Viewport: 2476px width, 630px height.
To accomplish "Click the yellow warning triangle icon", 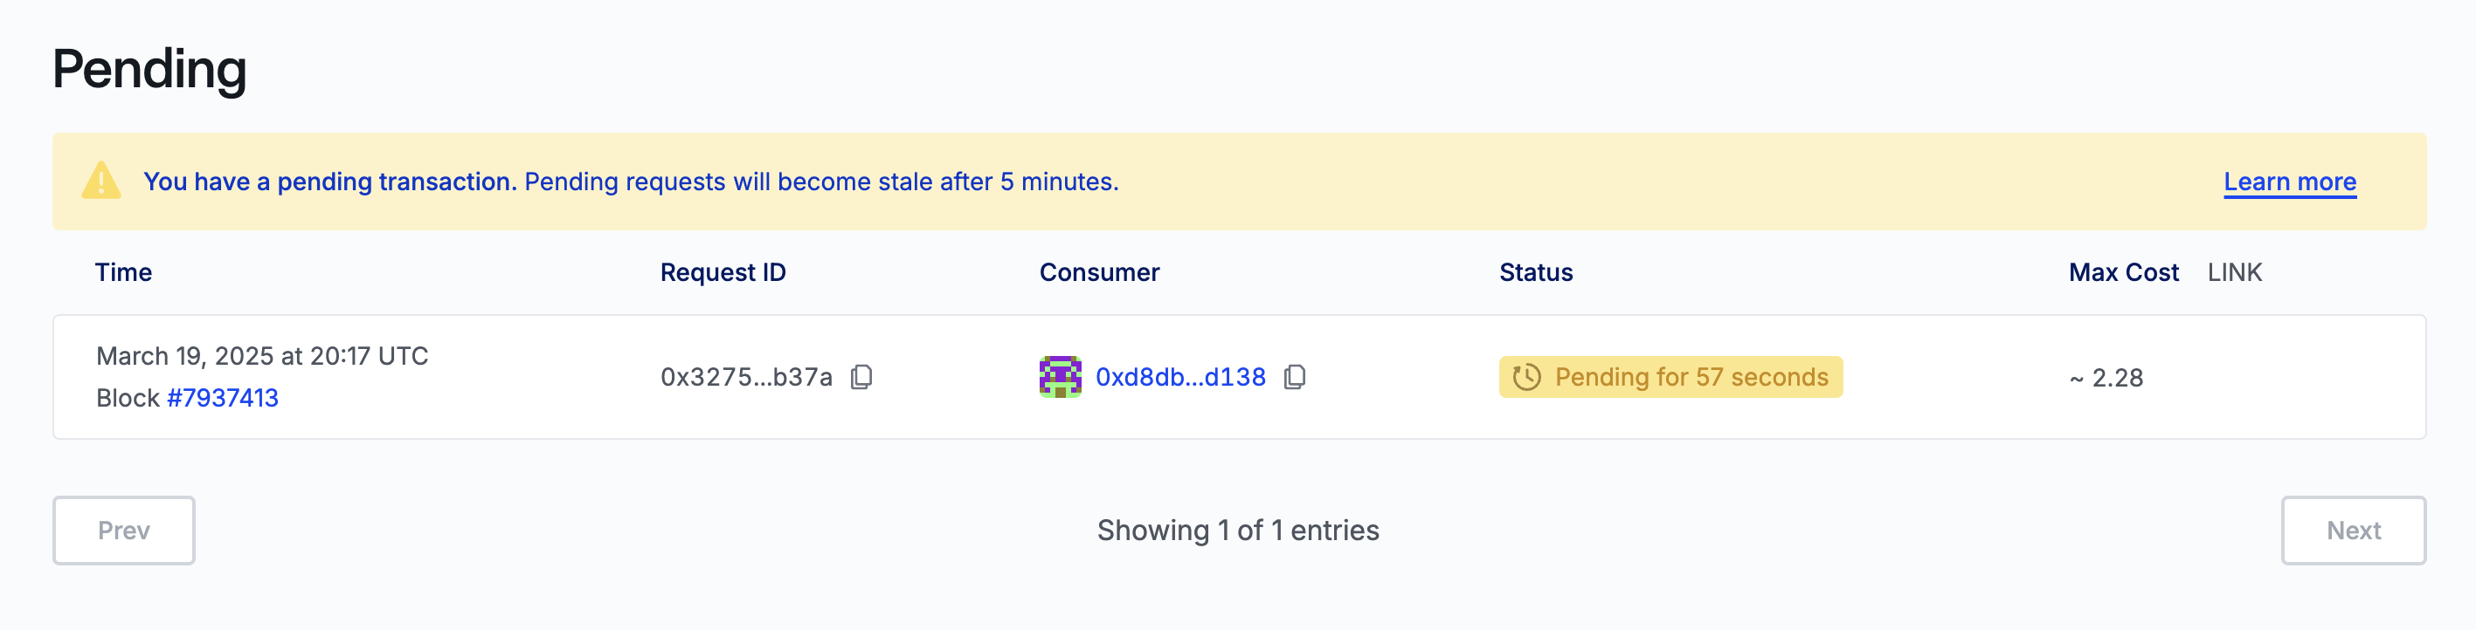I will 101,181.
